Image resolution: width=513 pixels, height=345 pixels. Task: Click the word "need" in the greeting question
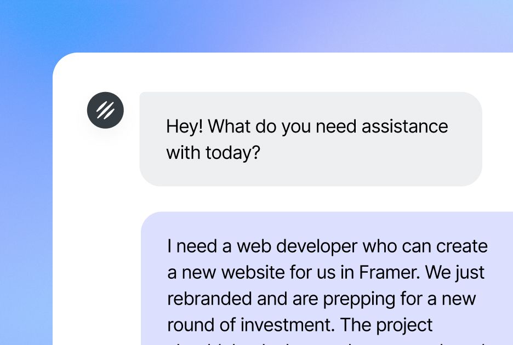click(336, 127)
